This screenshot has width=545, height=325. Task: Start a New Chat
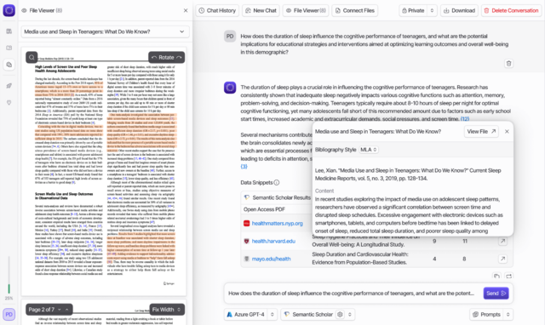tap(261, 10)
